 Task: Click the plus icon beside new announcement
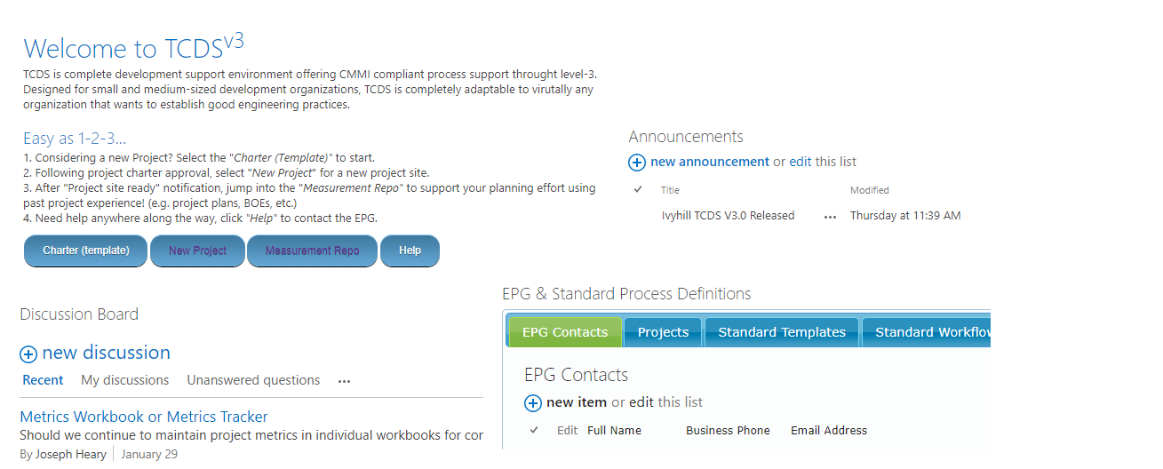pos(637,163)
